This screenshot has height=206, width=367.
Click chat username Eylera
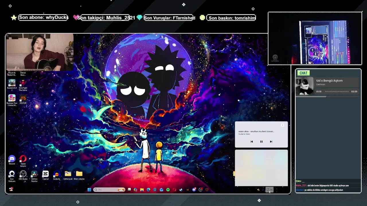(x=298, y=181)
